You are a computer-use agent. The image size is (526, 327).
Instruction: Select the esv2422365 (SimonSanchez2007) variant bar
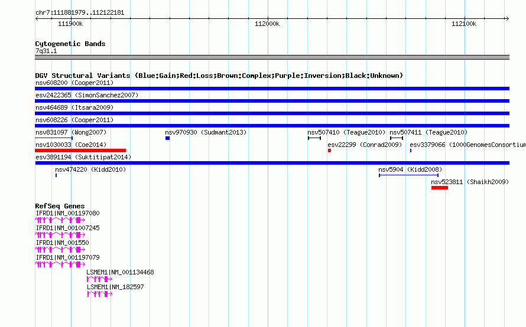point(272,101)
